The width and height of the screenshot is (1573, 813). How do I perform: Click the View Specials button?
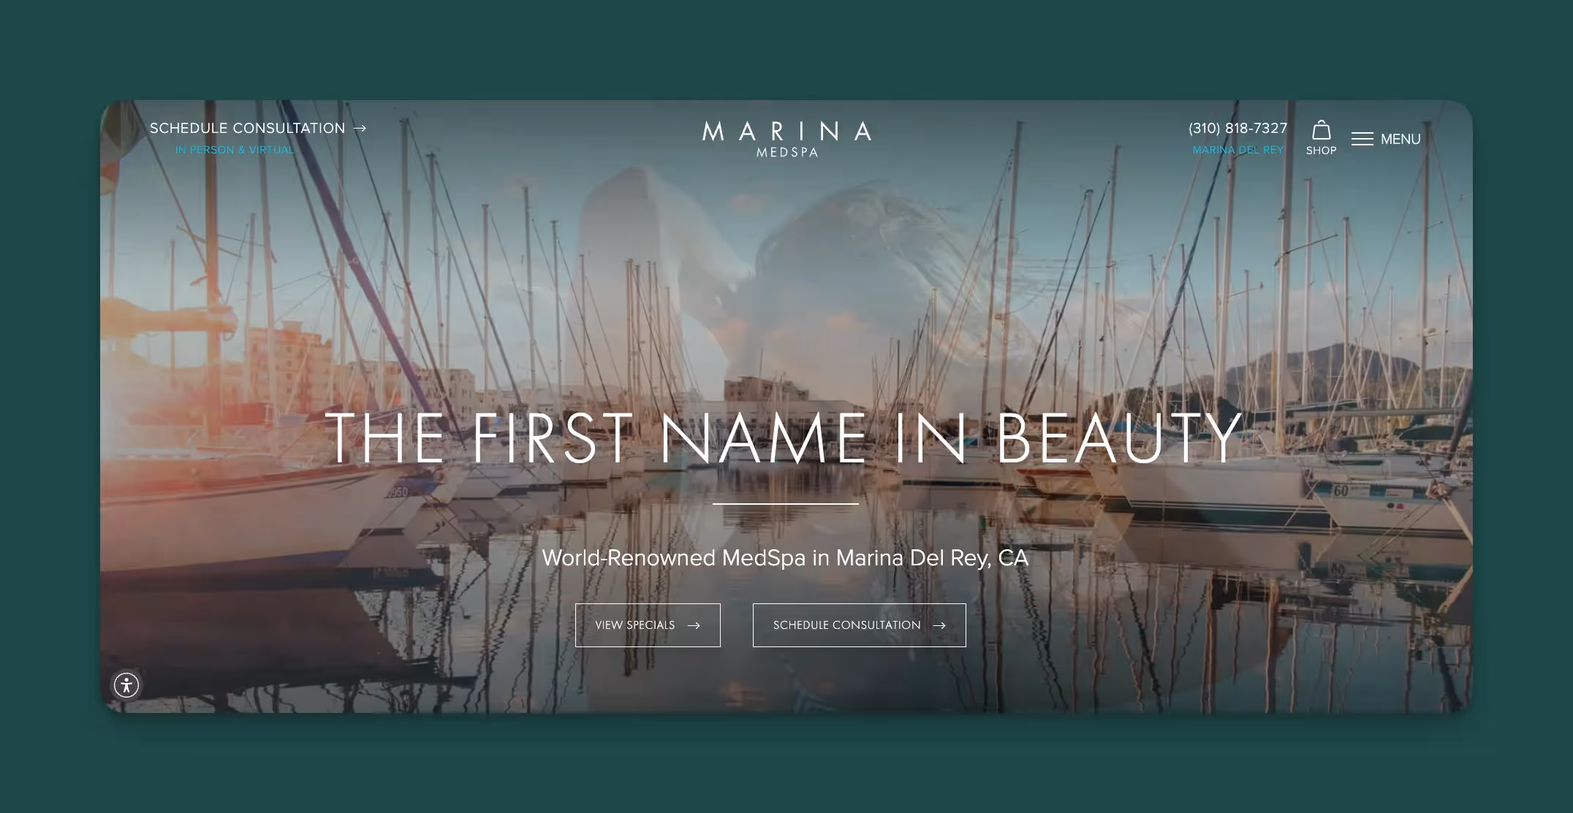pos(648,625)
